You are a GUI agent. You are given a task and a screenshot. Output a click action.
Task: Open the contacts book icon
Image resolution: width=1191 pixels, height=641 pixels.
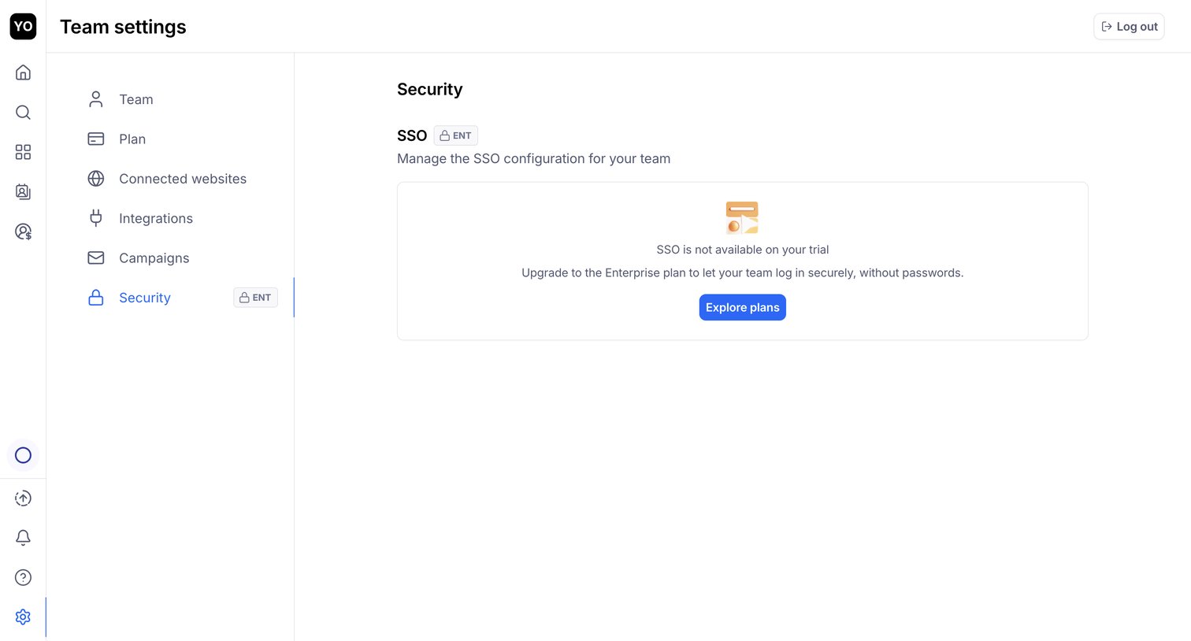(23, 191)
